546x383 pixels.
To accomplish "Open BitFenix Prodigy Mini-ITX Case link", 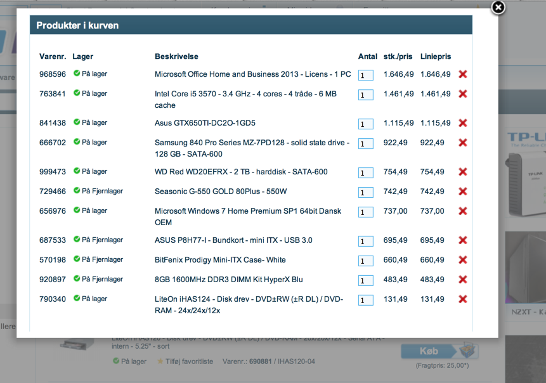I will click(220, 260).
